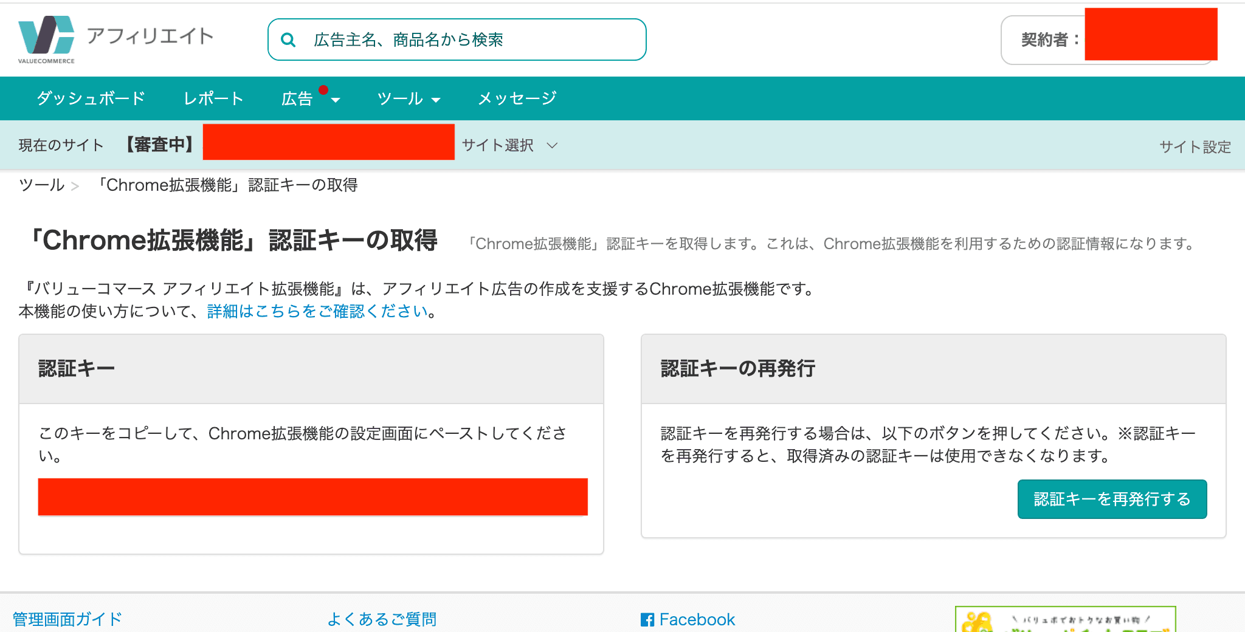Click the Facebook logo icon in footer

[647, 620]
